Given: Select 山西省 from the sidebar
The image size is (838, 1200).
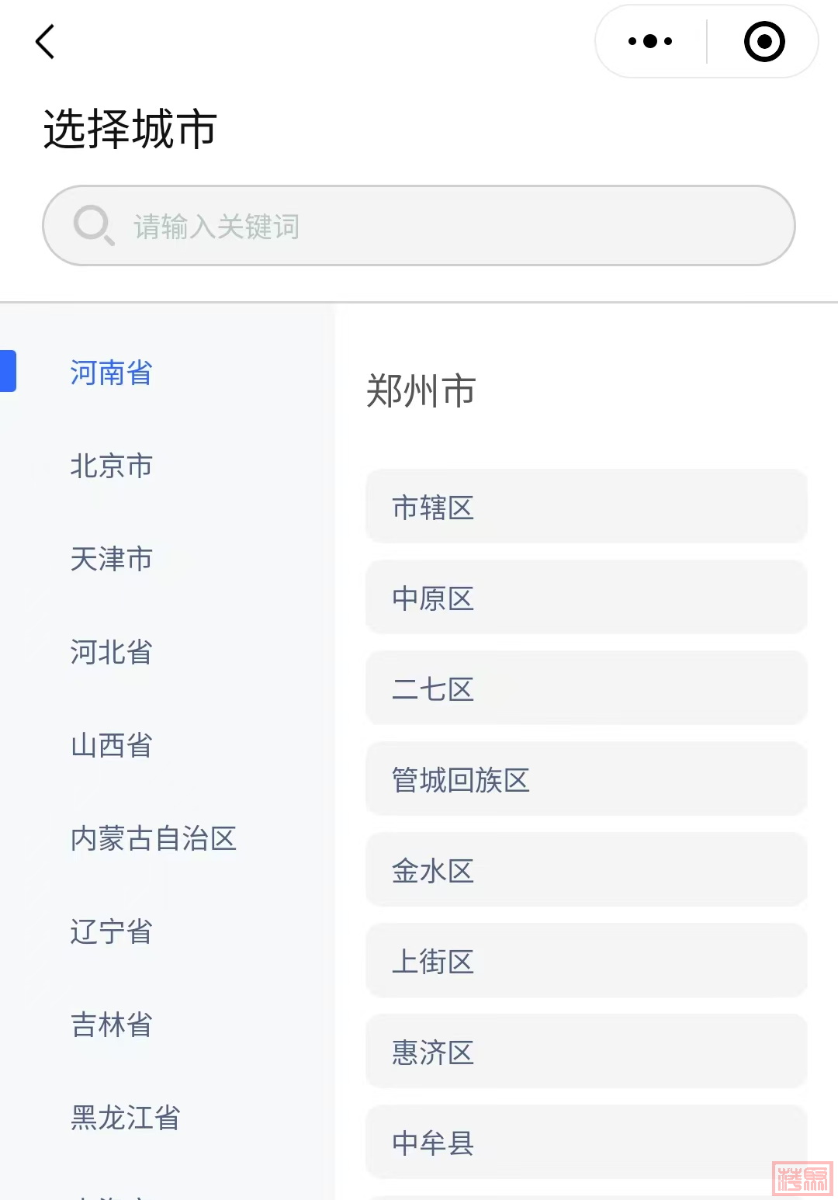Looking at the screenshot, I should 111,745.
